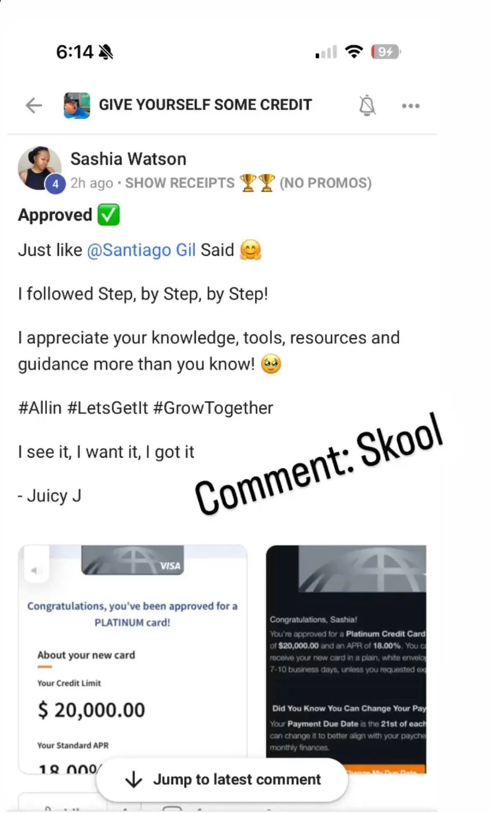Screen dimensions: 491x813
Task: Open Sashia Watson's name link
Action: pyautogui.click(x=128, y=159)
